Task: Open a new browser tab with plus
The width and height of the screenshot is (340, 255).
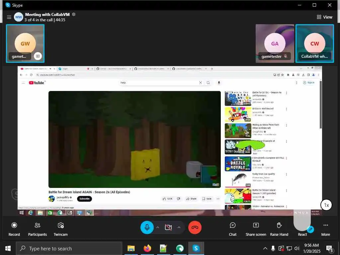Action: (212, 69)
